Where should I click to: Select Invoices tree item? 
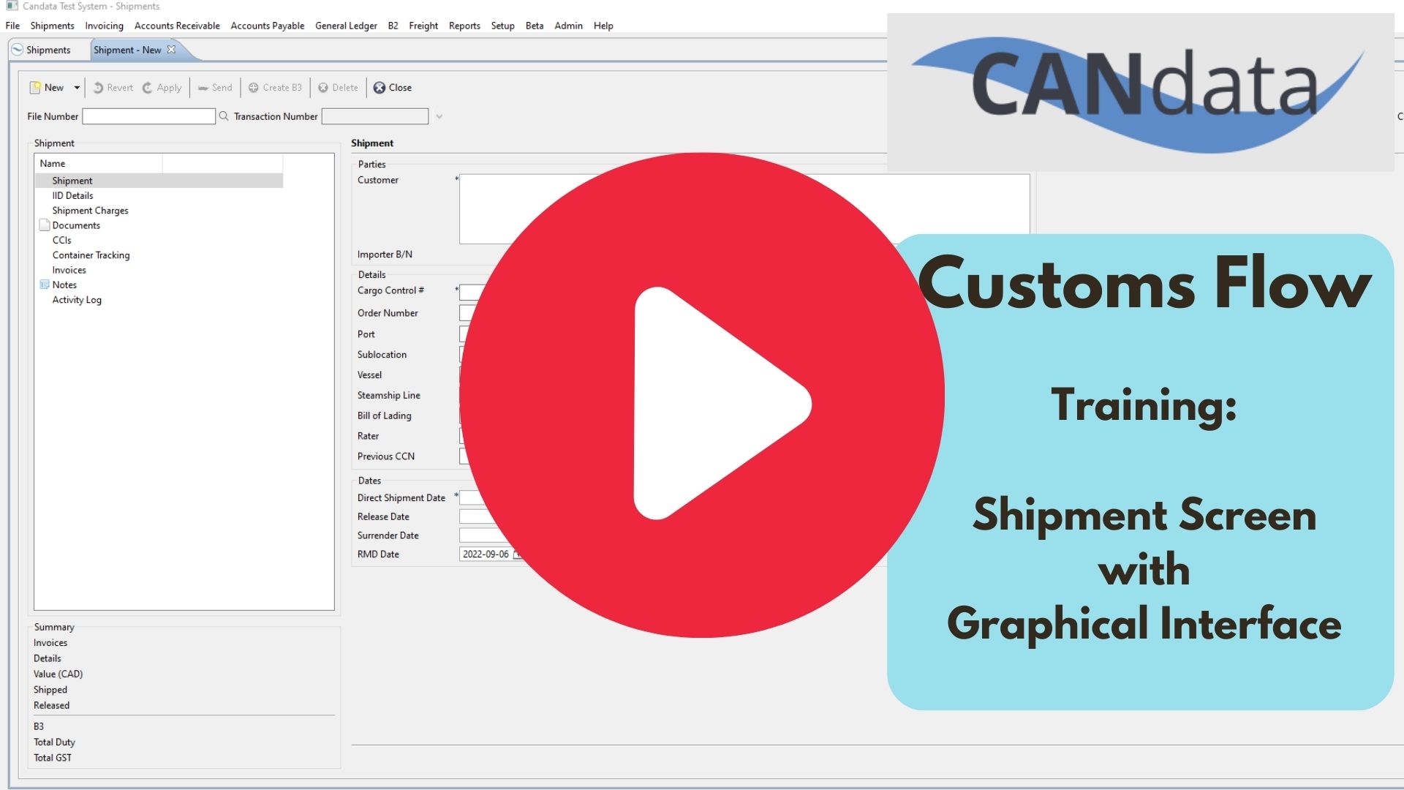pyautogui.click(x=69, y=270)
